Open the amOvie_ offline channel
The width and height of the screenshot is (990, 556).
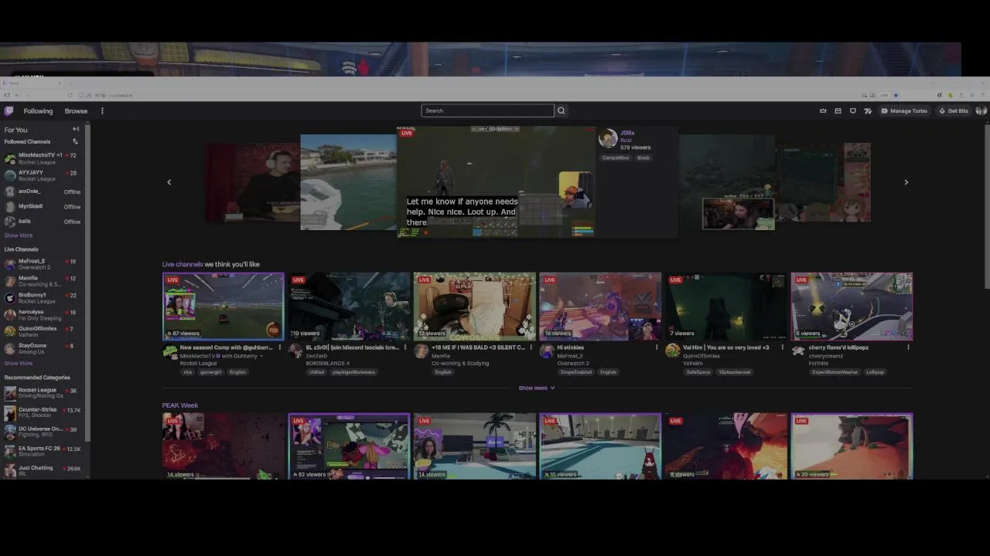43,191
